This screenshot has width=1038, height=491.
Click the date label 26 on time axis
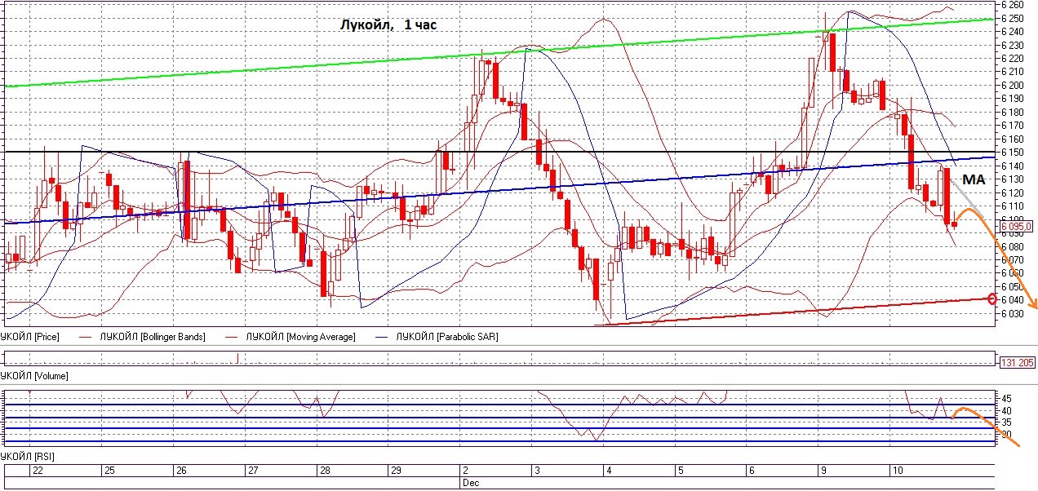181,471
